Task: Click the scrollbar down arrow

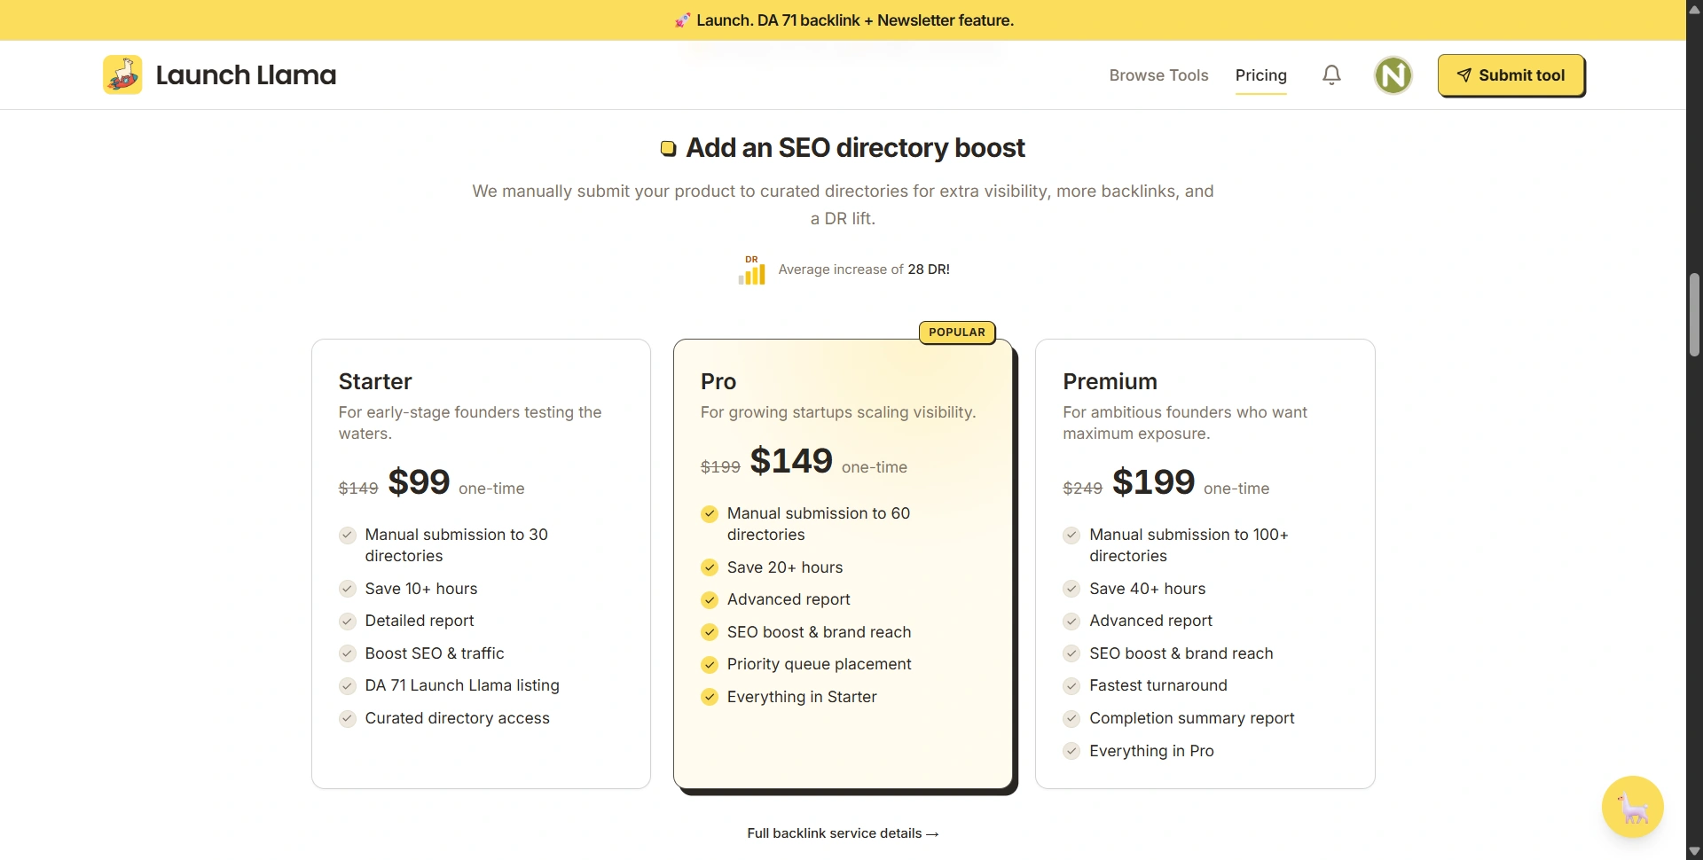Action: [x=1694, y=852]
